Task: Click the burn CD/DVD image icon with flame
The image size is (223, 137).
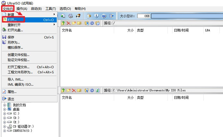Action: point(78,16)
